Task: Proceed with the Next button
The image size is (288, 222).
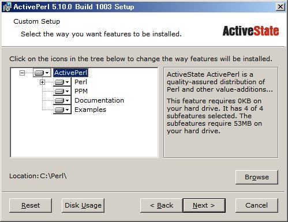Action: [x=204, y=205]
